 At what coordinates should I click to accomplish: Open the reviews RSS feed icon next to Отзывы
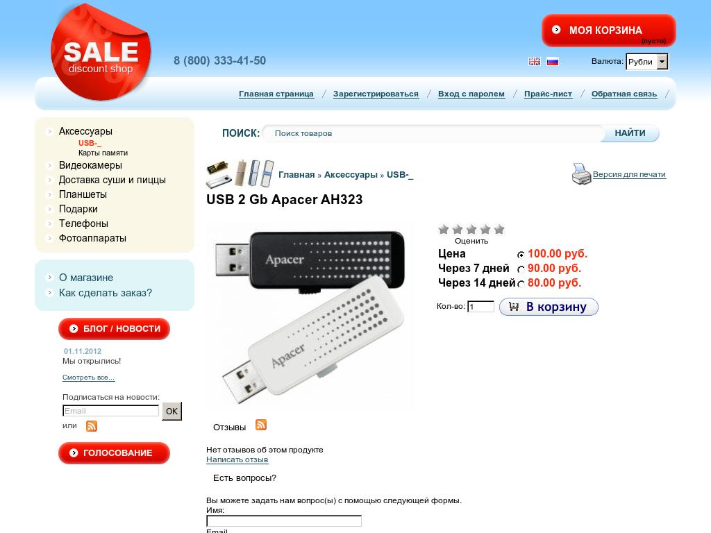(x=261, y=425)
